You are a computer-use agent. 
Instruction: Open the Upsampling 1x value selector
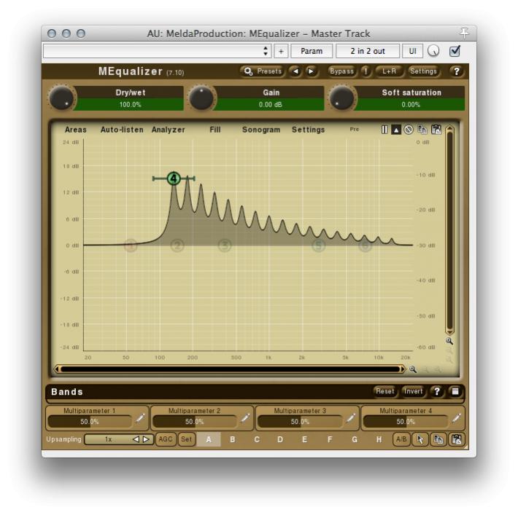[109, 439]
